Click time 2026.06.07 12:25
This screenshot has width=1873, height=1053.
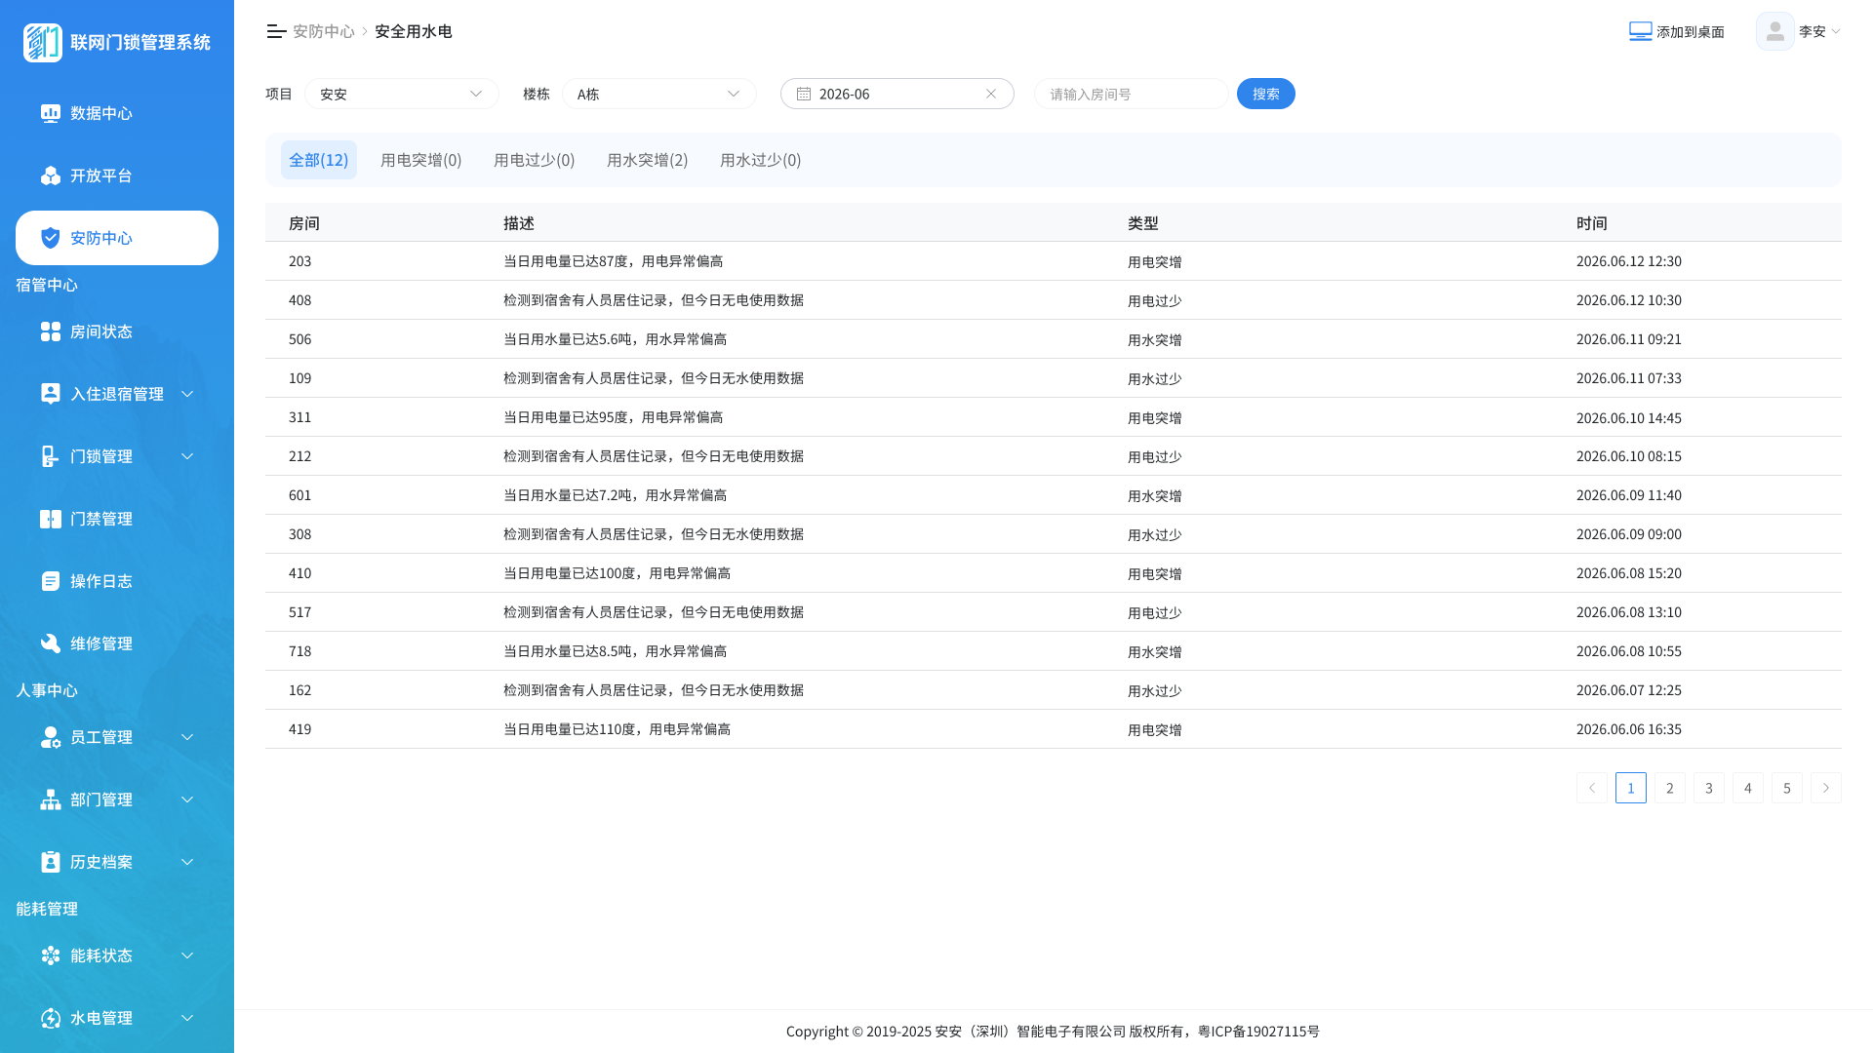pos(1629,690)
